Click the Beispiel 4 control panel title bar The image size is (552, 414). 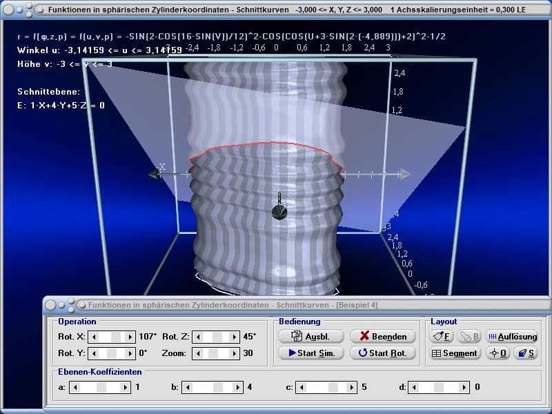point(297,305)
